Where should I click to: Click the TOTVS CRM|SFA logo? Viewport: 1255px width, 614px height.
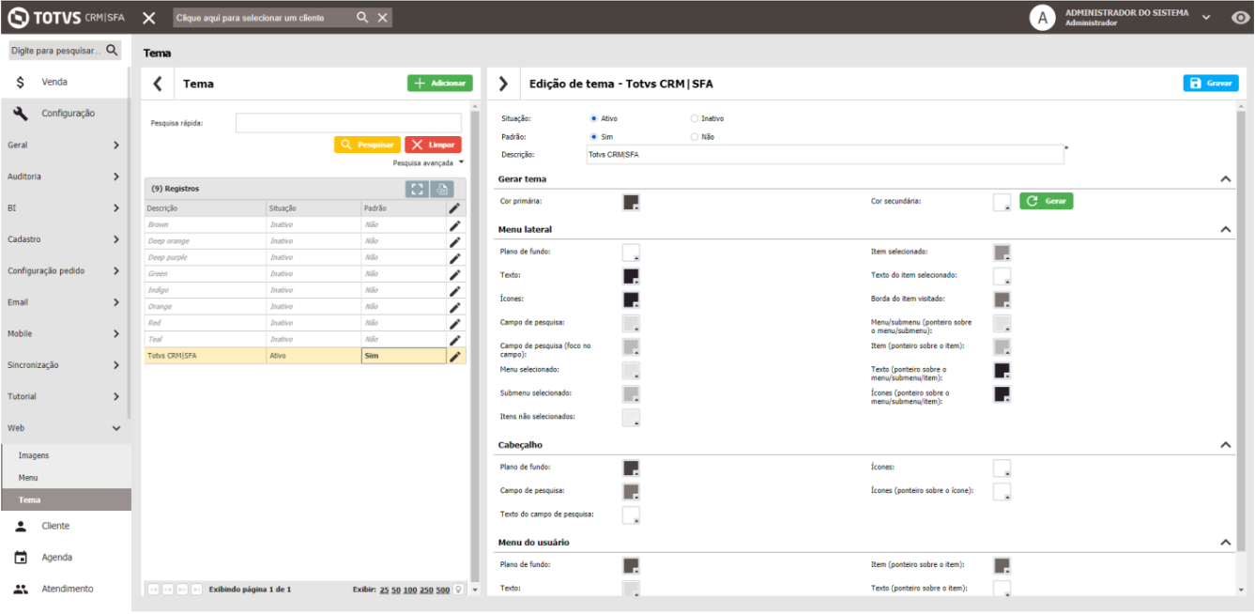[66, 18]
